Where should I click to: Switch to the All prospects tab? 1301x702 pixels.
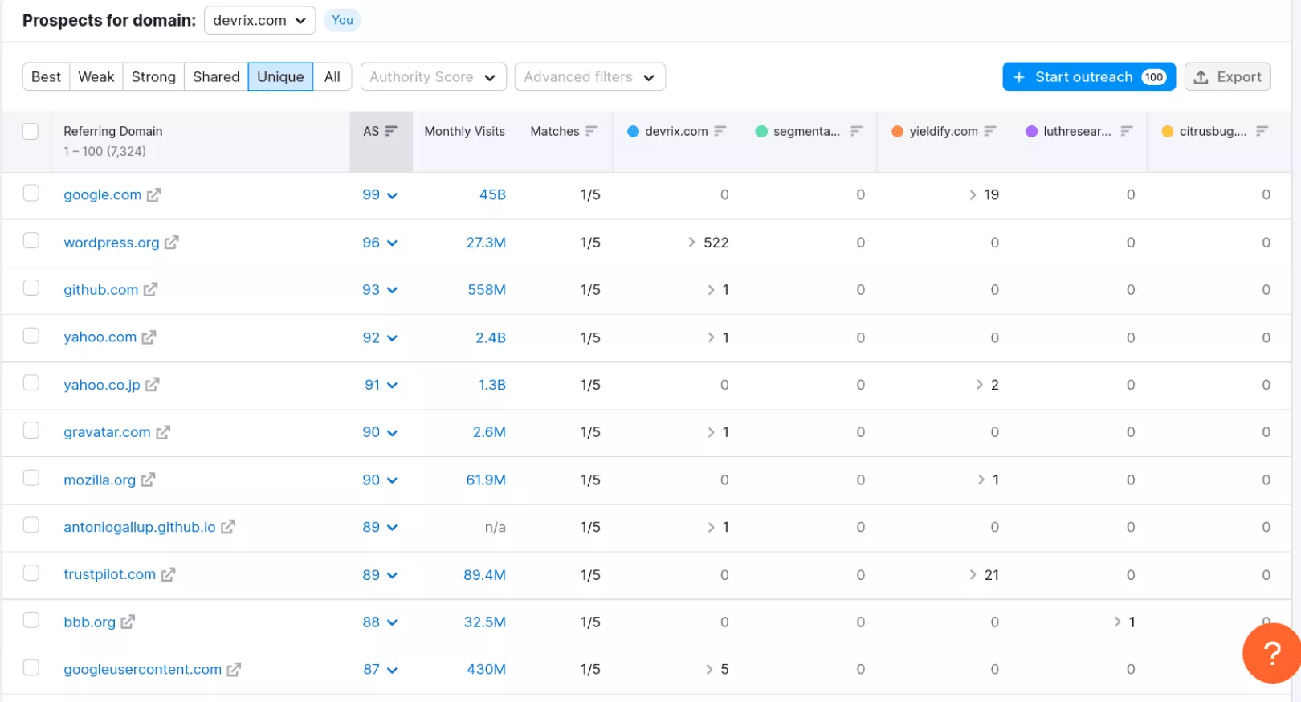pyautogui.click(x=332, y=77)
